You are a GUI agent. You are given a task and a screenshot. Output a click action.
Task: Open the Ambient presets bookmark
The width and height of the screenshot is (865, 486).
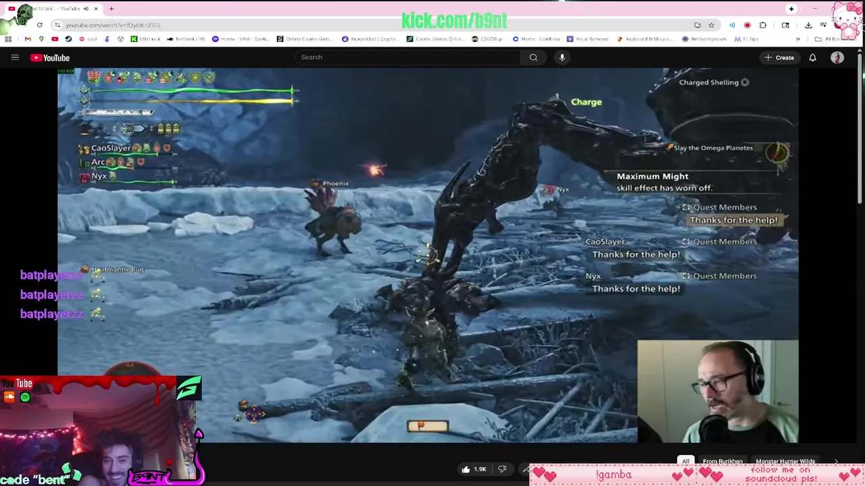coord(705,39)
